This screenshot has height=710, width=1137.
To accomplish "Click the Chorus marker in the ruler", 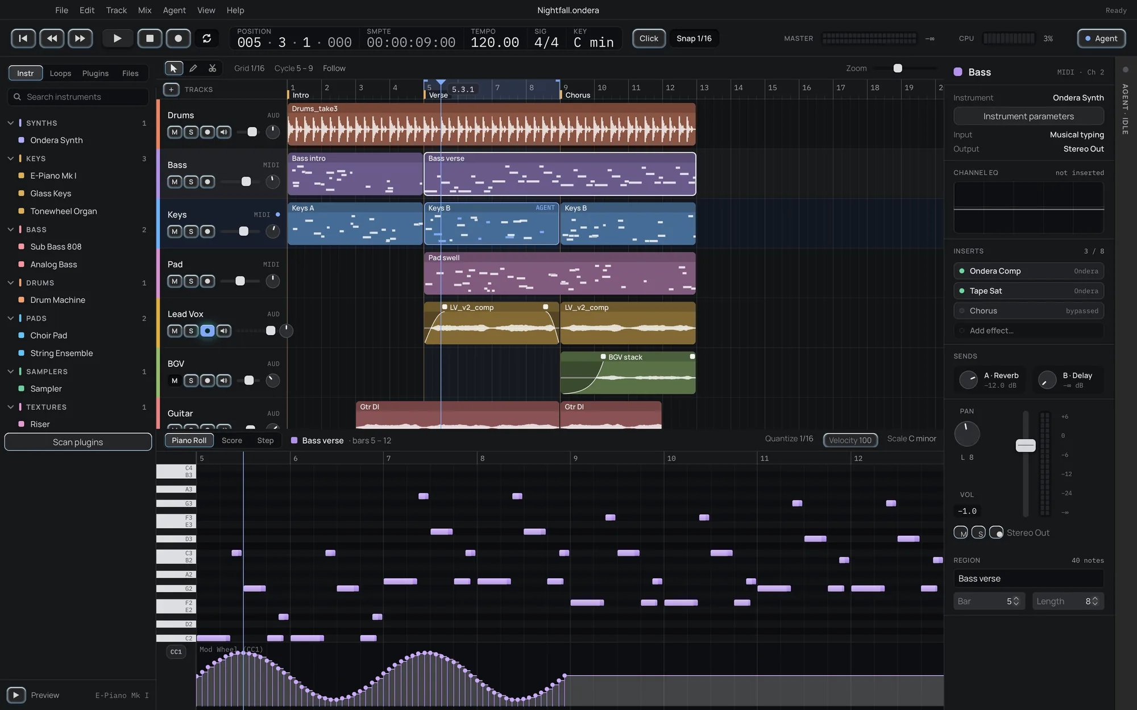I will (578, 95).
